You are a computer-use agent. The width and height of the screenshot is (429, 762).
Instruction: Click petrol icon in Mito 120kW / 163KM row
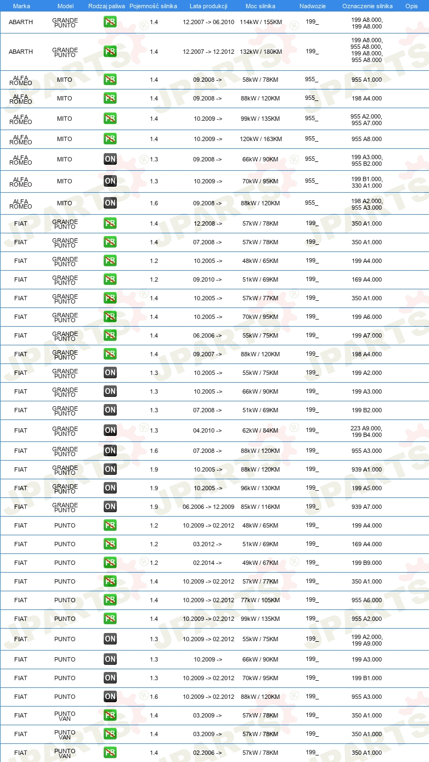[110, 139]
